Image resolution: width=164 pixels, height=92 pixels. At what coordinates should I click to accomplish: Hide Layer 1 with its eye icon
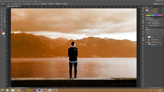(x=146, y=37)
